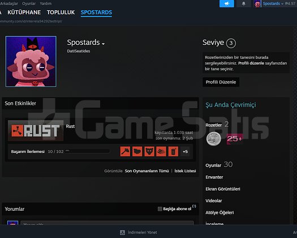
Task: Click the fourth Rust achievement icon
Action: [161, 151]
